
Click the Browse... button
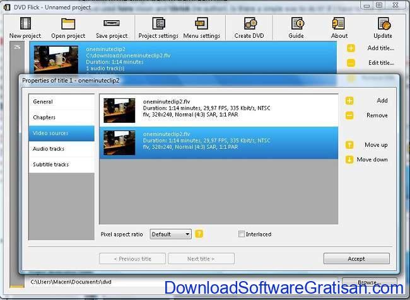point(369,282)
